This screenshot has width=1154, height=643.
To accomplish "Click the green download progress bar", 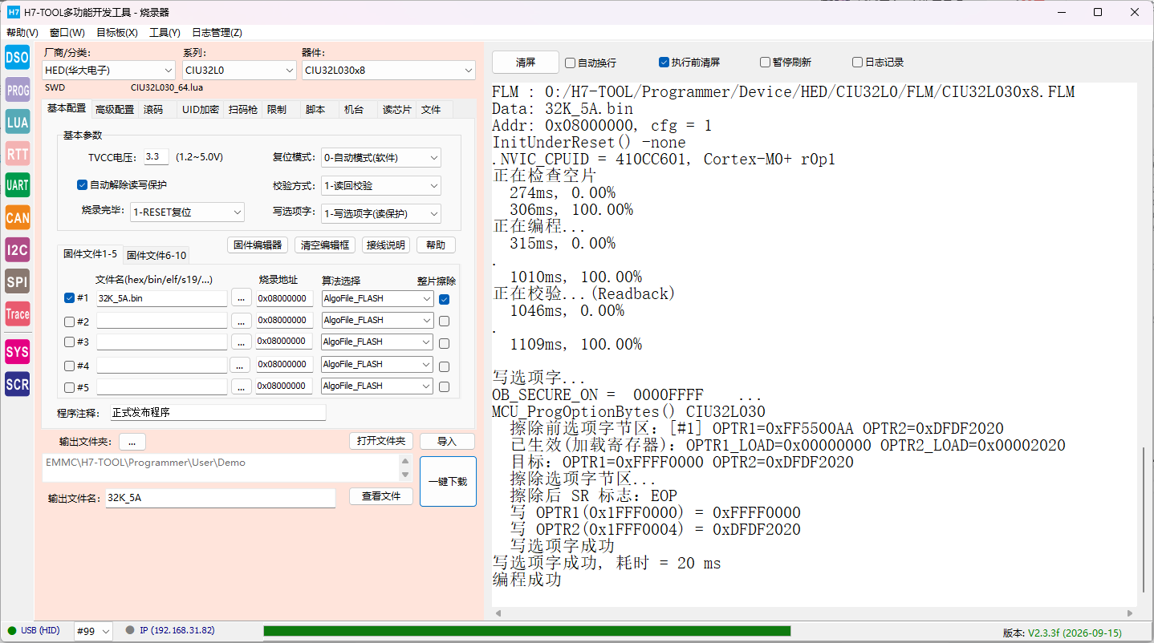I will [526, 631].
